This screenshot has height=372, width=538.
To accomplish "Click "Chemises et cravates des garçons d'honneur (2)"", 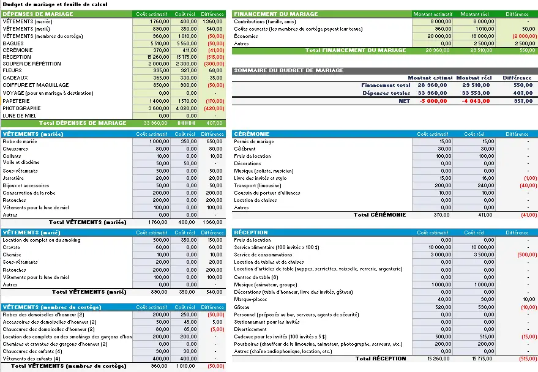I will 55,344.
